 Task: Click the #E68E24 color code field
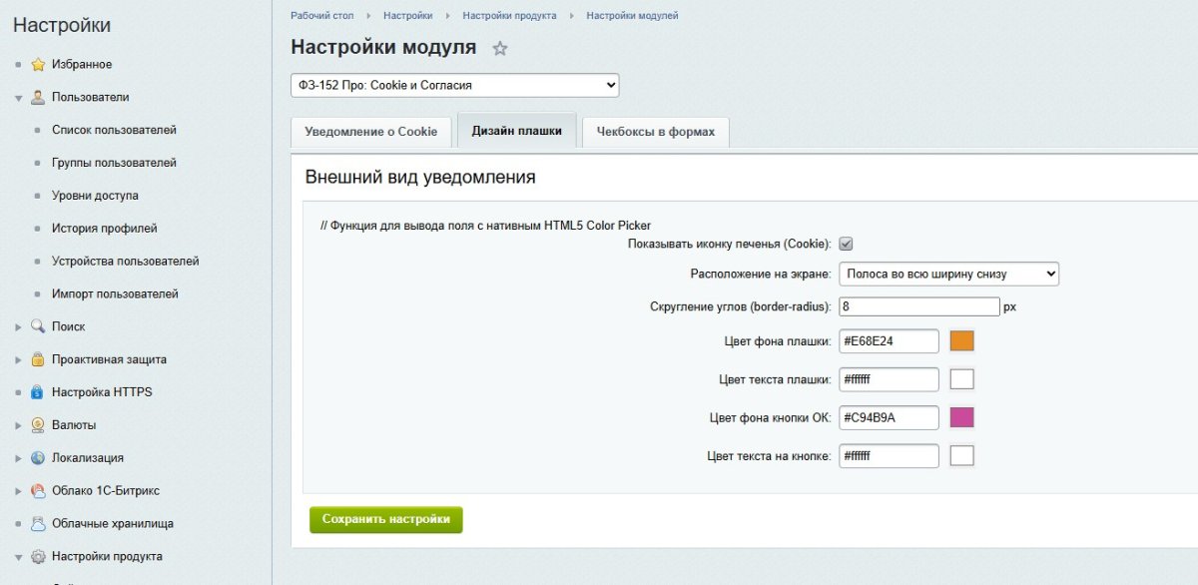pos(889,341)
